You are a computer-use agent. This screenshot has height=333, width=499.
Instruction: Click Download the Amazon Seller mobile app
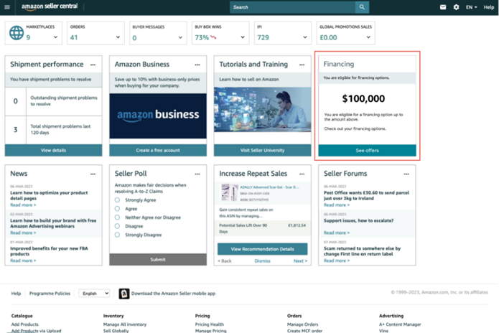[x=174, y=294]
